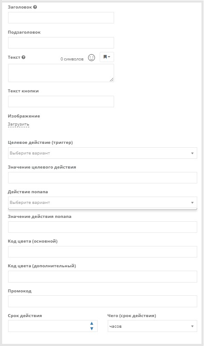Click the Код цвета (дополнительный) field
204x346 pixels.
103,277
